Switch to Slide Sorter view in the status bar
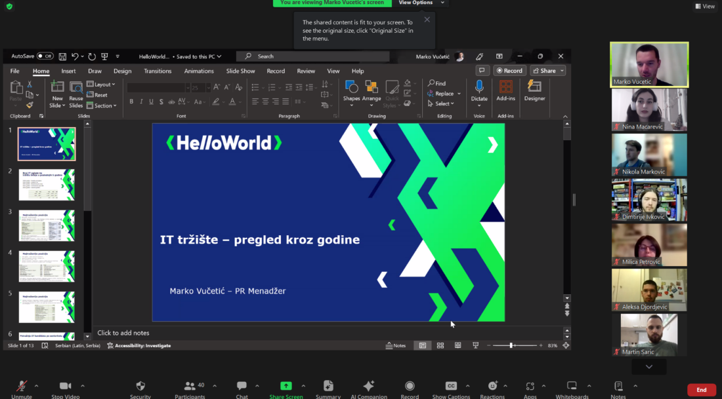 [x=440, y=345]
